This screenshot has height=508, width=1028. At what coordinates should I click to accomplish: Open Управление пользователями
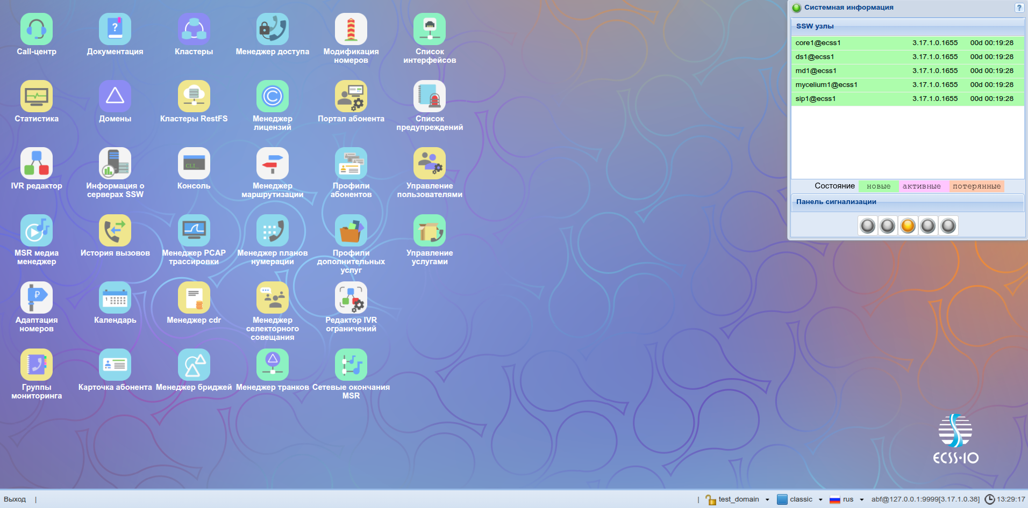point(430,163)
